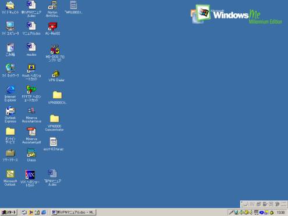
Task: Select the ssh tar.gz archive file icon
Action: [x=54, y=144]
